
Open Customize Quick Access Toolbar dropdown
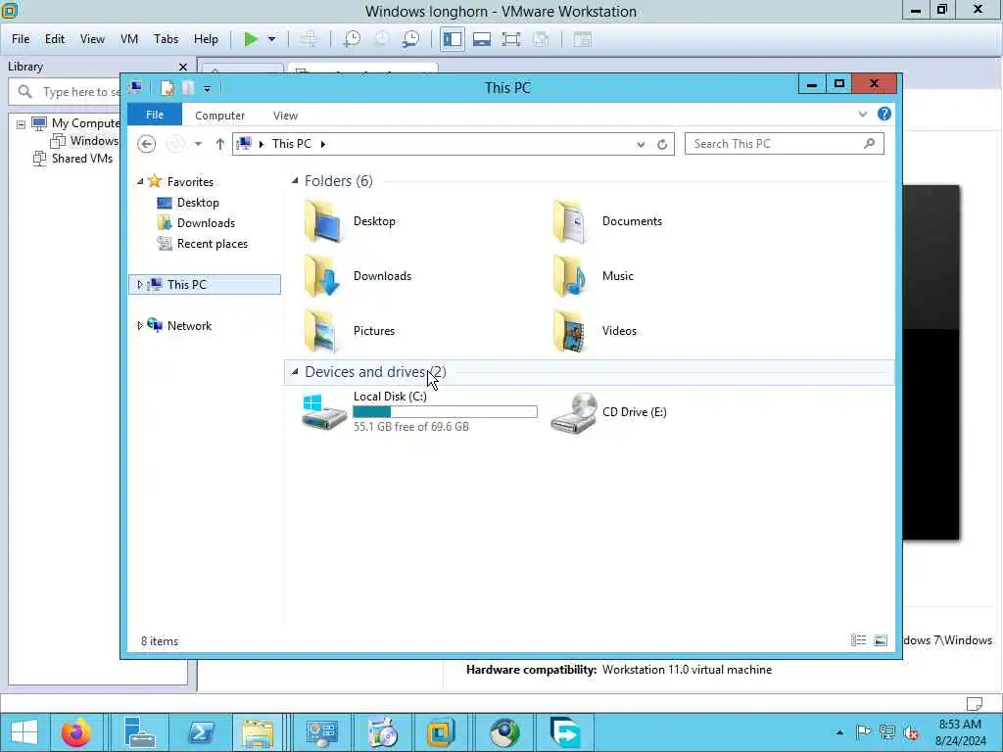pos(208,89)
